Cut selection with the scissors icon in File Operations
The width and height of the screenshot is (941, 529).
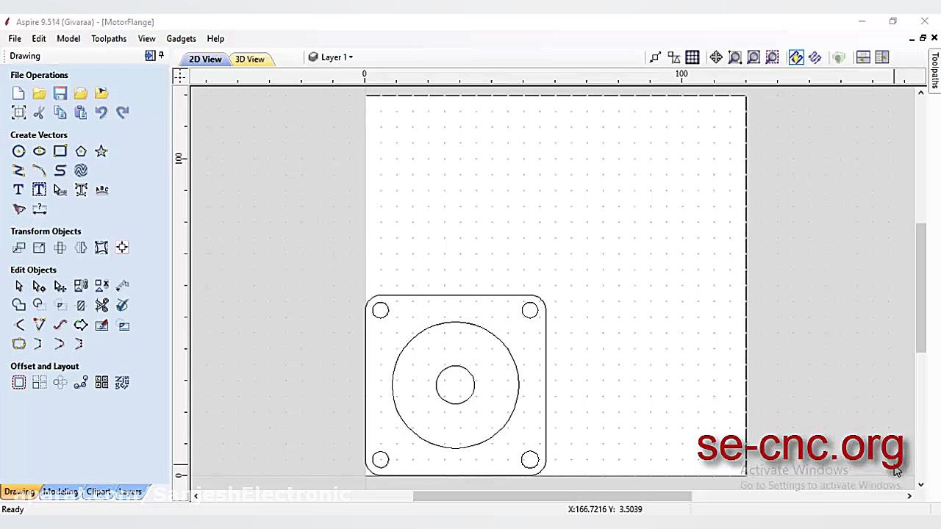[x=39, y=112]
